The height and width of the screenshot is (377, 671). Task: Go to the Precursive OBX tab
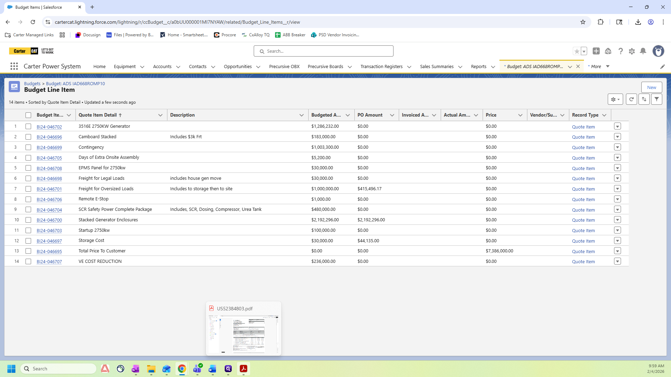click(x=284, y=67)
